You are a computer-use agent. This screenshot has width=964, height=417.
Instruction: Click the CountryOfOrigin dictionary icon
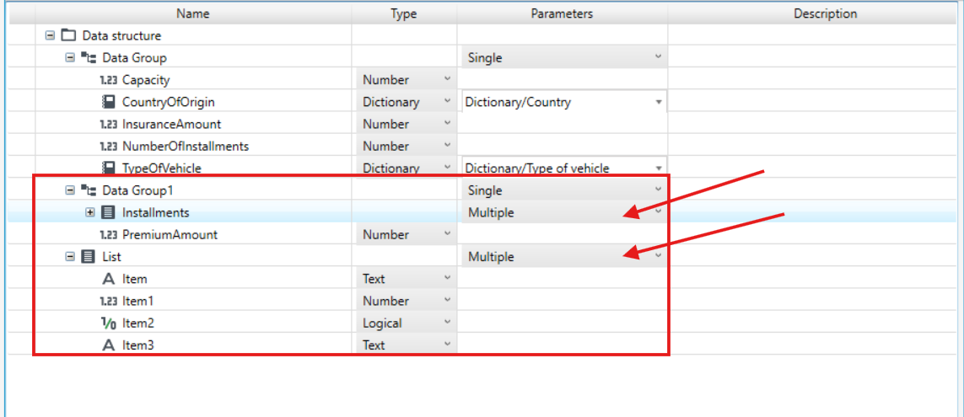pyautogui.click(x=109, y=102)
